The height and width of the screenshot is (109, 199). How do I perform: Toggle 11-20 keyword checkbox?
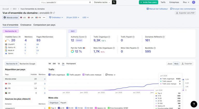(67, 108)
